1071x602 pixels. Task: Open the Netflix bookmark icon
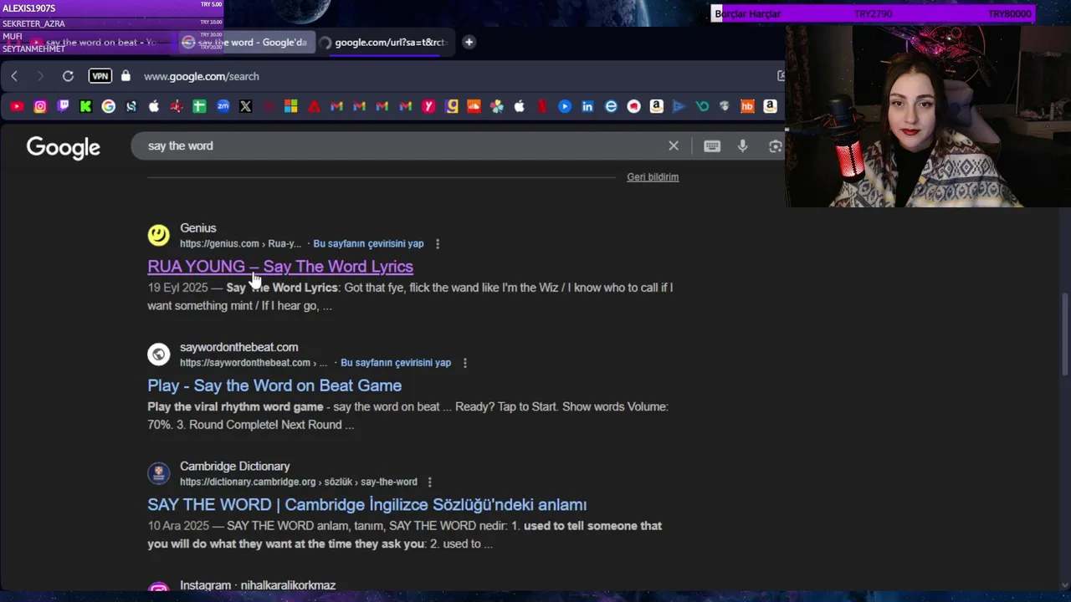click(x=542, y=106)
